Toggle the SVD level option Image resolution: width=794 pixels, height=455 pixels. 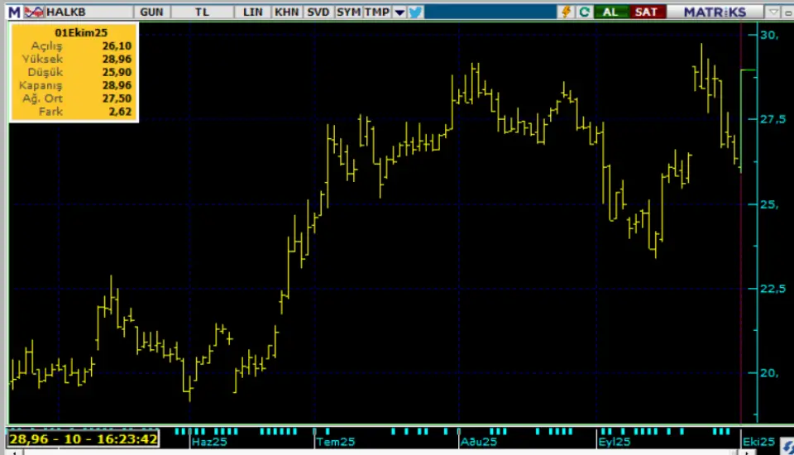318,12
